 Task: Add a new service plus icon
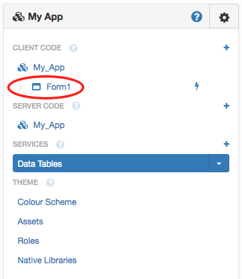click(x=226, y=144)
